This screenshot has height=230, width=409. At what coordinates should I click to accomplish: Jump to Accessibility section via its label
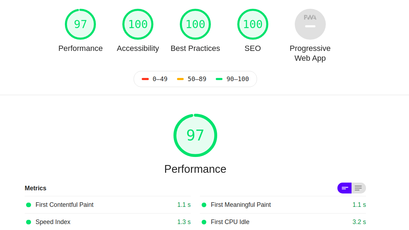click(138, 48)
